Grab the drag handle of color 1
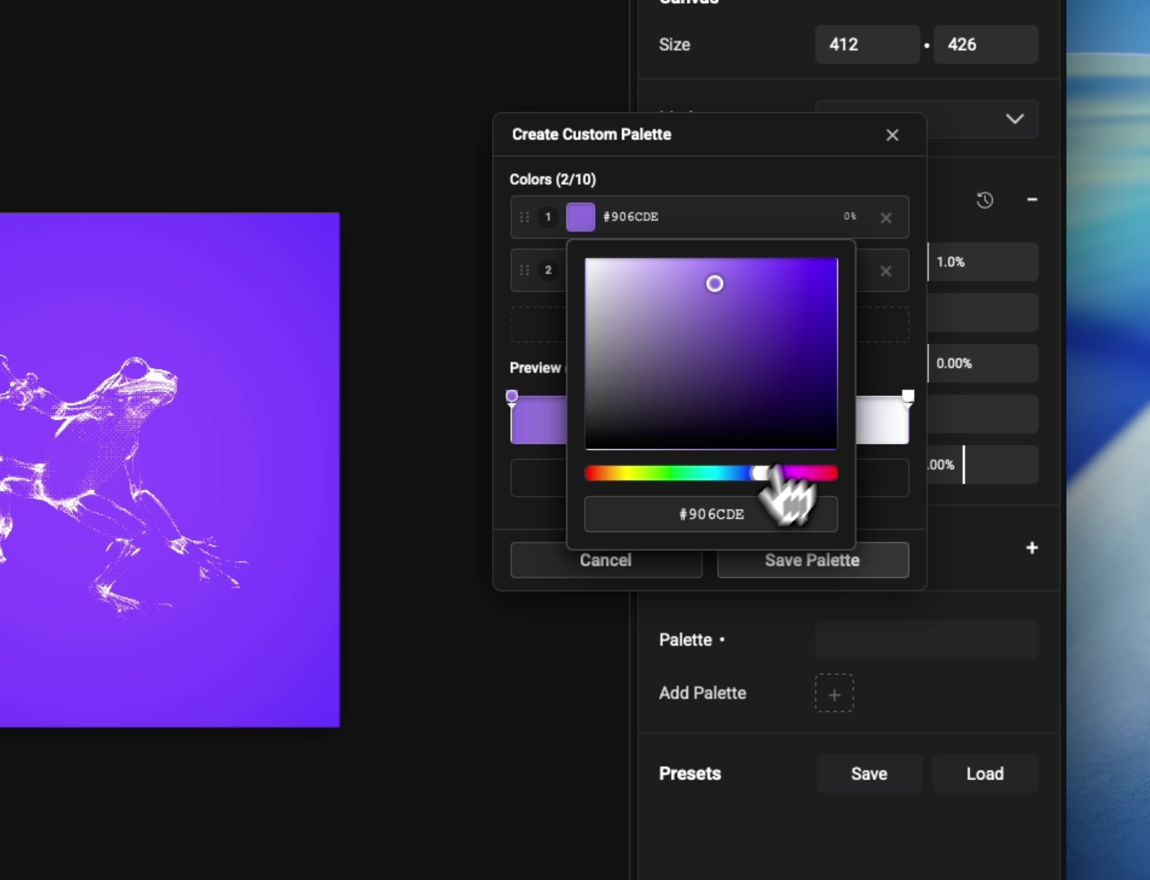 tap(524, 217)
